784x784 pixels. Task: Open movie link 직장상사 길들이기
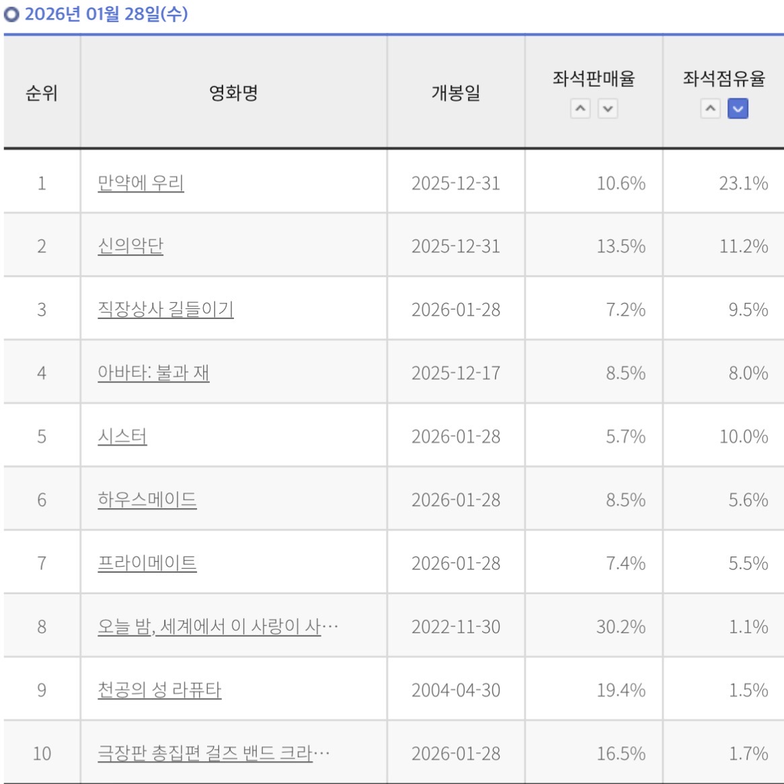pos(165,310)
